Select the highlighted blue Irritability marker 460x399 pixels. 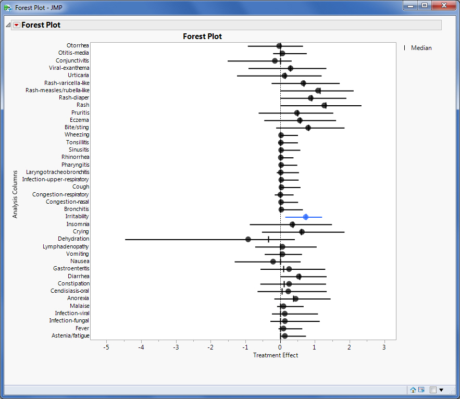pyautogui.click(x=306, y=216)
